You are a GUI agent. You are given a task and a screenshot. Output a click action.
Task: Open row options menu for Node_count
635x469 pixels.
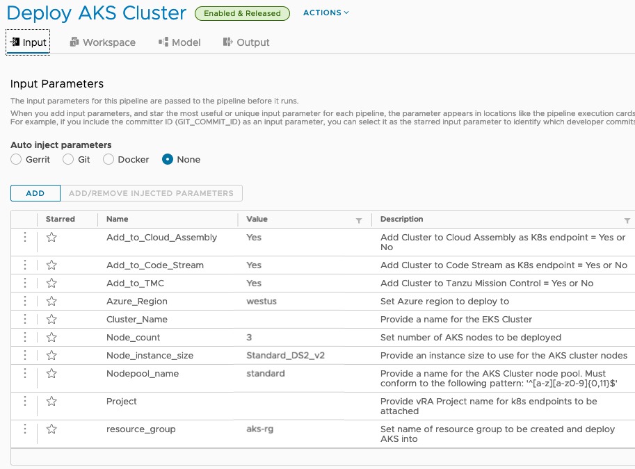(25, 337)
